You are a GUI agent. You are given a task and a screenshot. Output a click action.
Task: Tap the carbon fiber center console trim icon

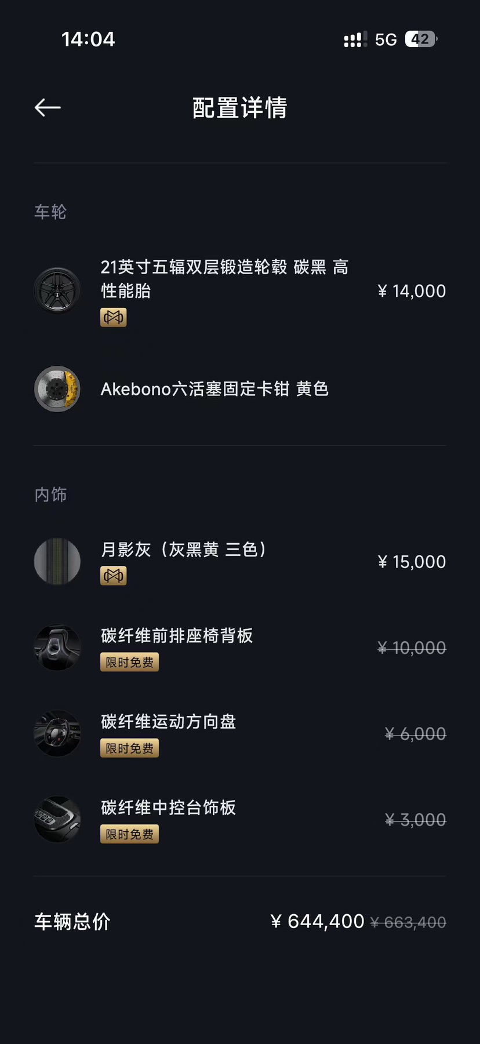(x=57, y=820)
